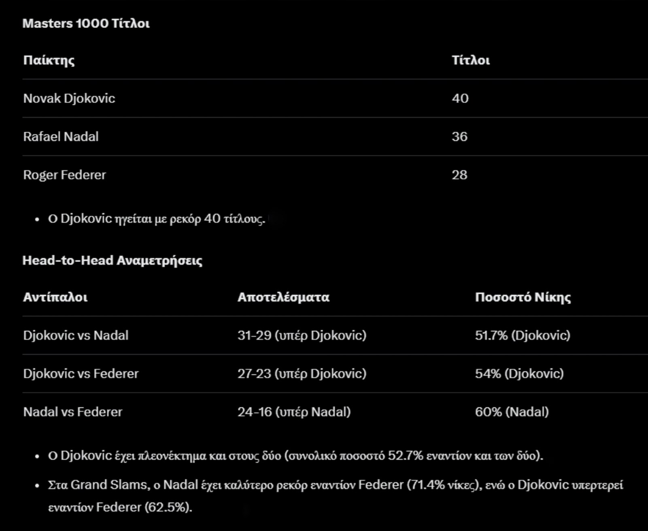
Task: Click the 'Αποτελέσματα' column header
Action: (283, 297)
